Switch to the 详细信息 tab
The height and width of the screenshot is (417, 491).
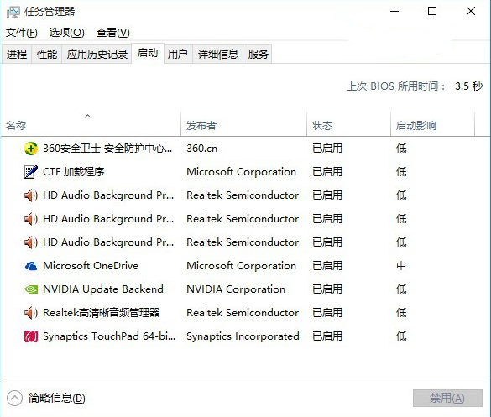click(218, 55)
